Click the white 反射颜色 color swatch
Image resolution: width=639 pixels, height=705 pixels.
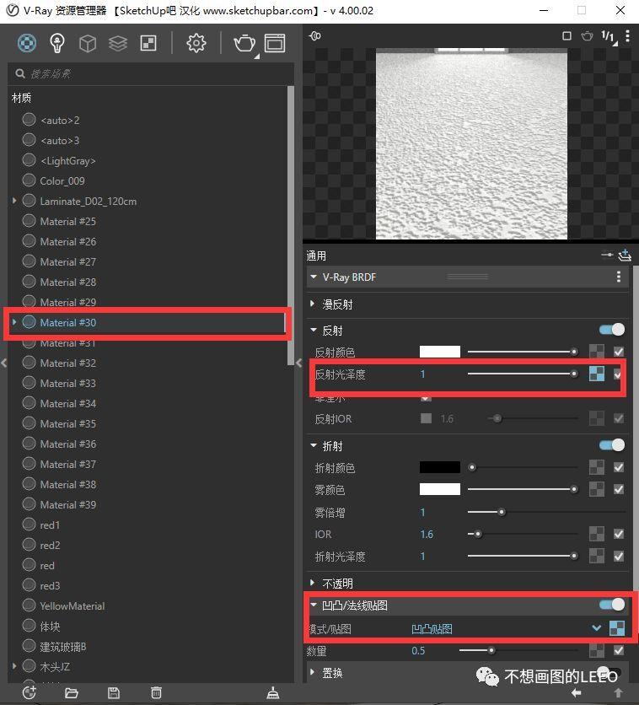(x=439, y=352)
